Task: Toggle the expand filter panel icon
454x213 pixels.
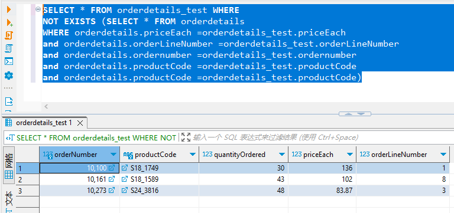Action: [186, 137]
